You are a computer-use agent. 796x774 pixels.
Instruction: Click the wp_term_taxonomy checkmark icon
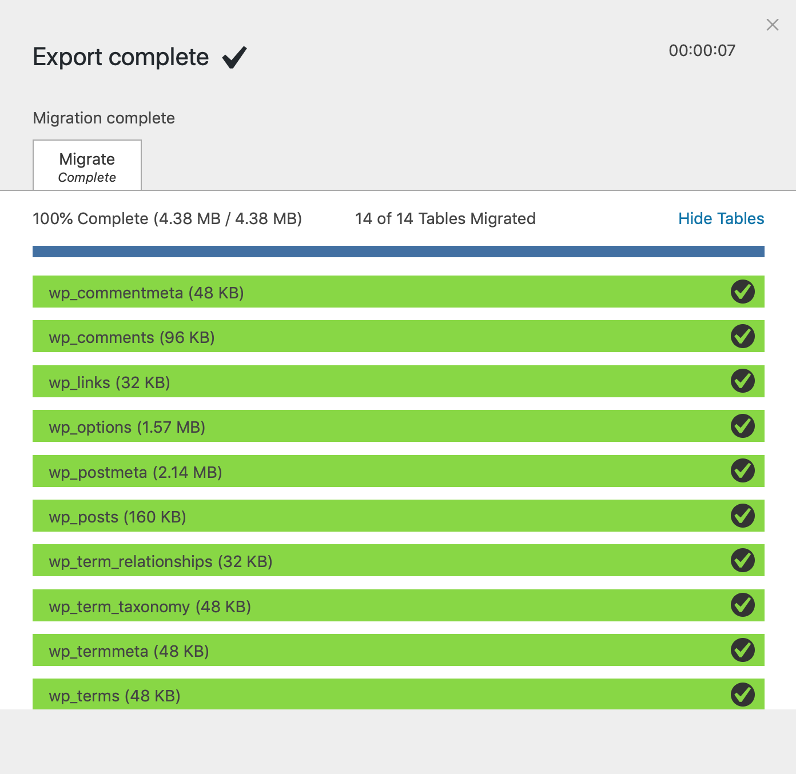742,605
